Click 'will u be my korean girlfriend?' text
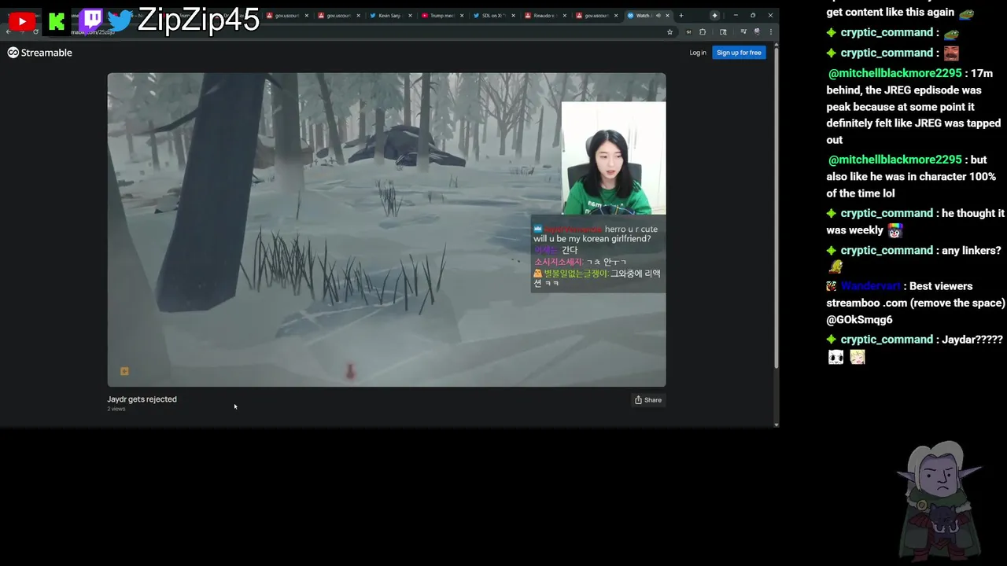 coord(592,239)
